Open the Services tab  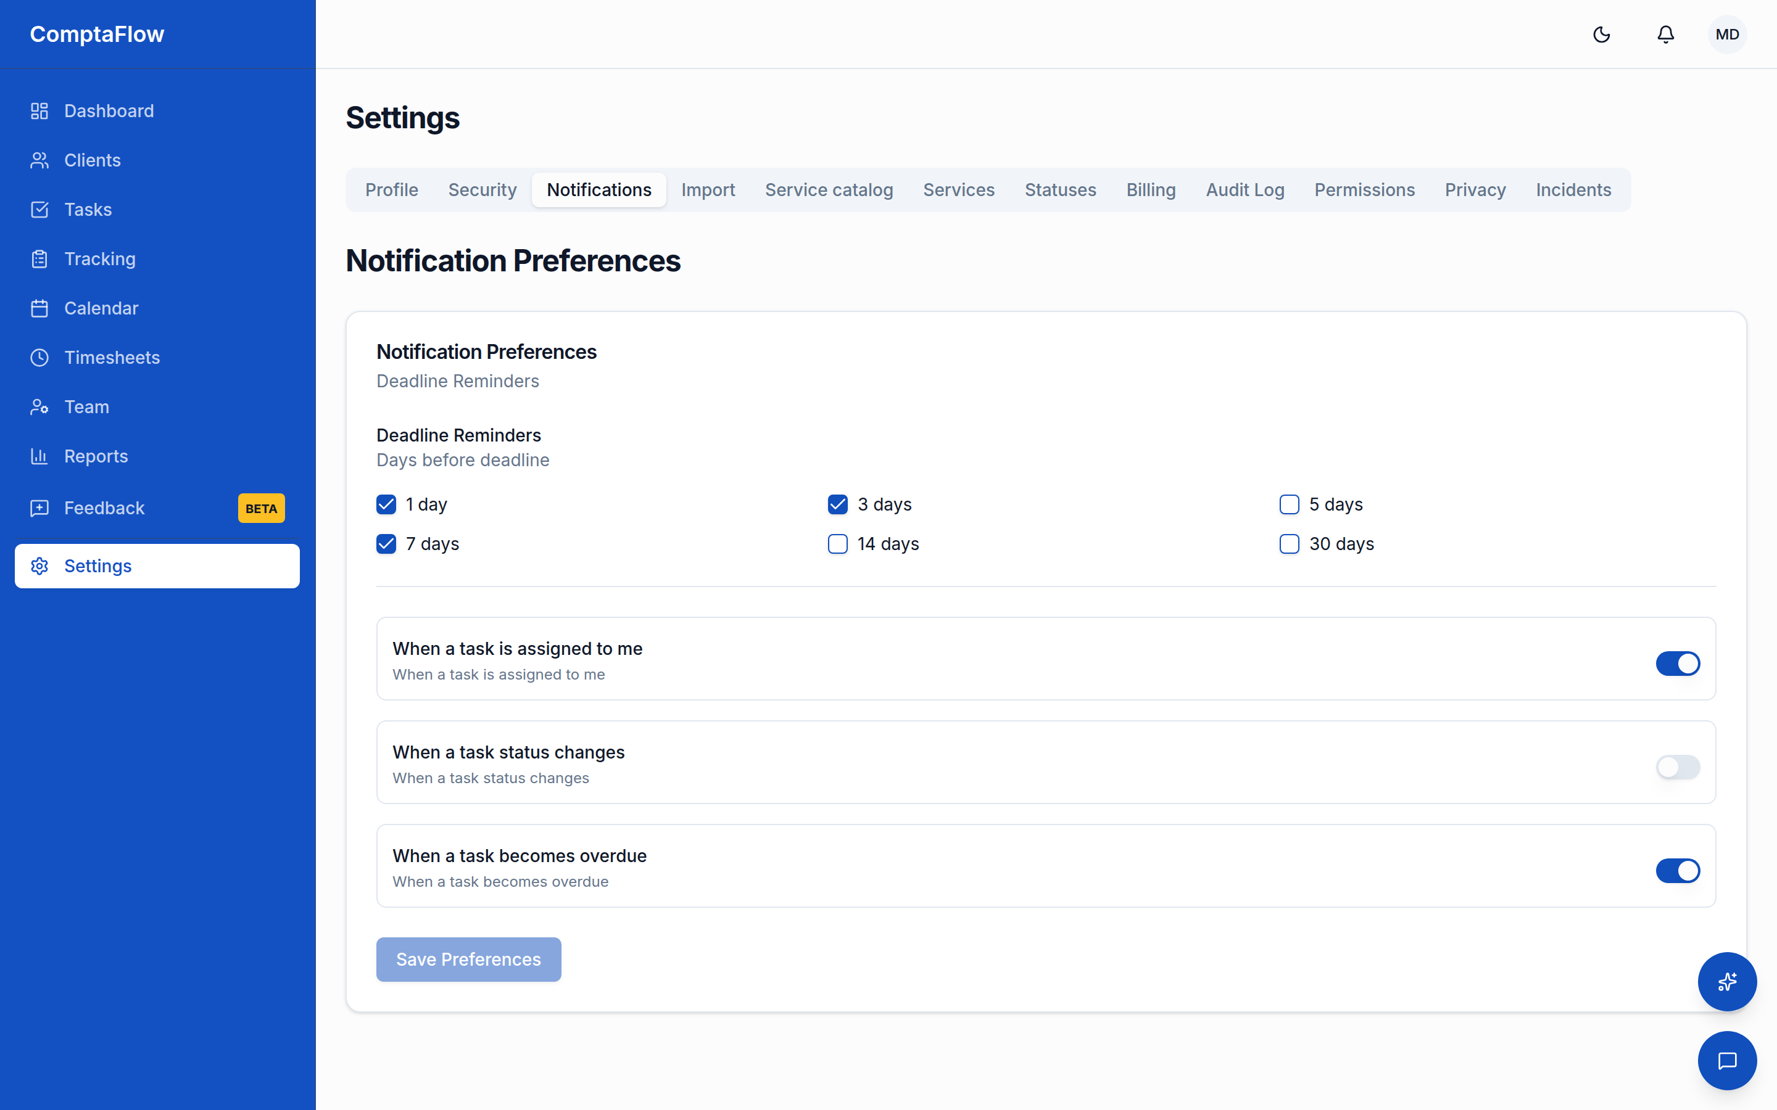959,190
